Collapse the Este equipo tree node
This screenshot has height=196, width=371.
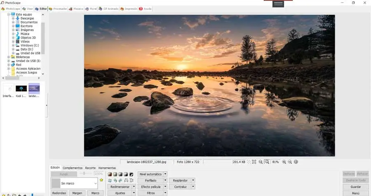pos(9,14)
